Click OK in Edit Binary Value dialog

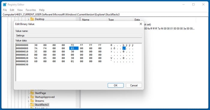(115, 85)
